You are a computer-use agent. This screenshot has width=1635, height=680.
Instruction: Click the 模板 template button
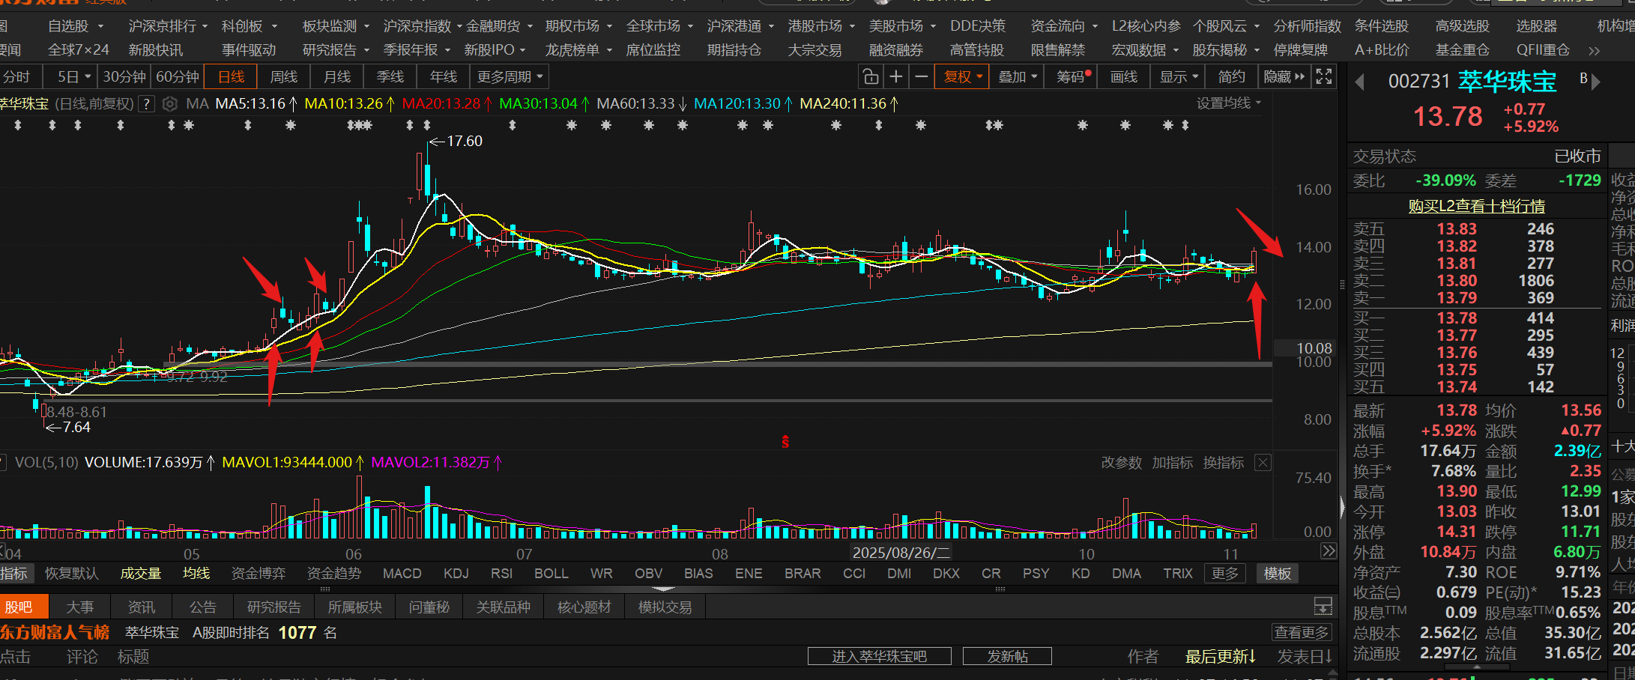coord(1278,574)
